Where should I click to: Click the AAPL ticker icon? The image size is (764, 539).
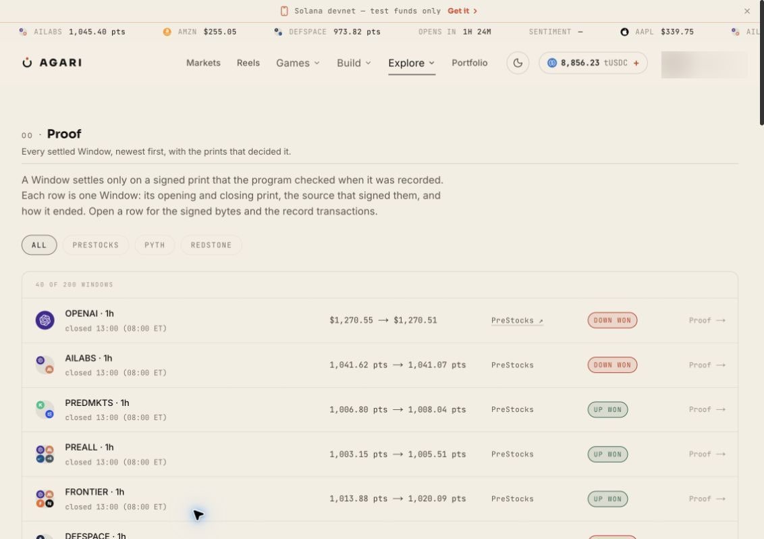(x=624, y=32)
